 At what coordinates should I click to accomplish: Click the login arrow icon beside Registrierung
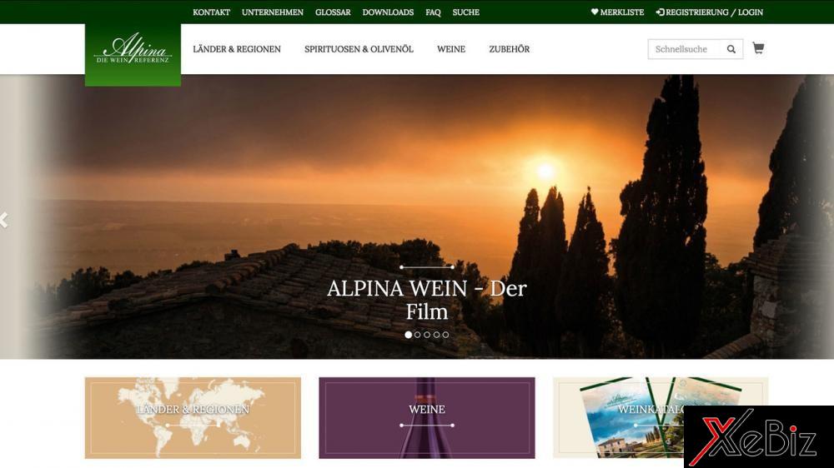point(660,12)
